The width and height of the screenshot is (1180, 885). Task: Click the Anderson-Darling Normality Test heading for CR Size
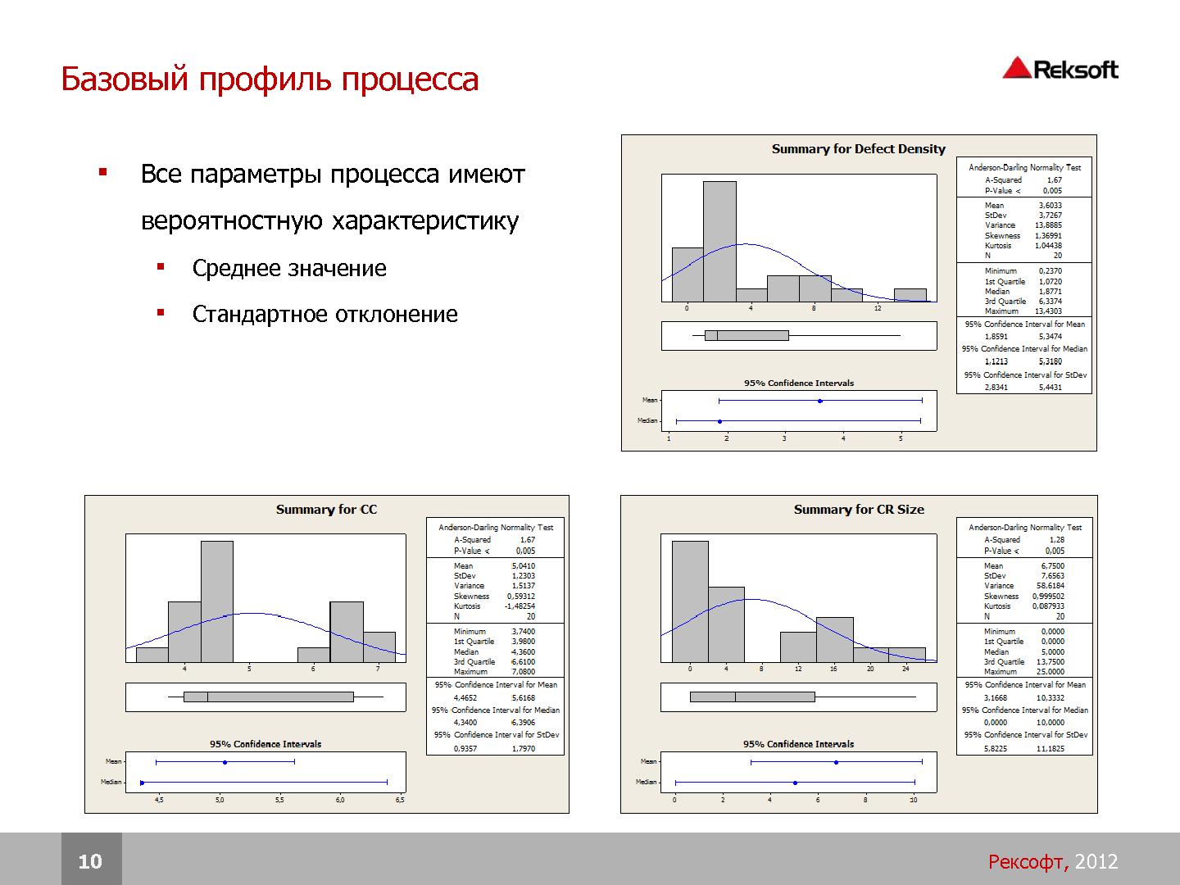pos(1025,528)
